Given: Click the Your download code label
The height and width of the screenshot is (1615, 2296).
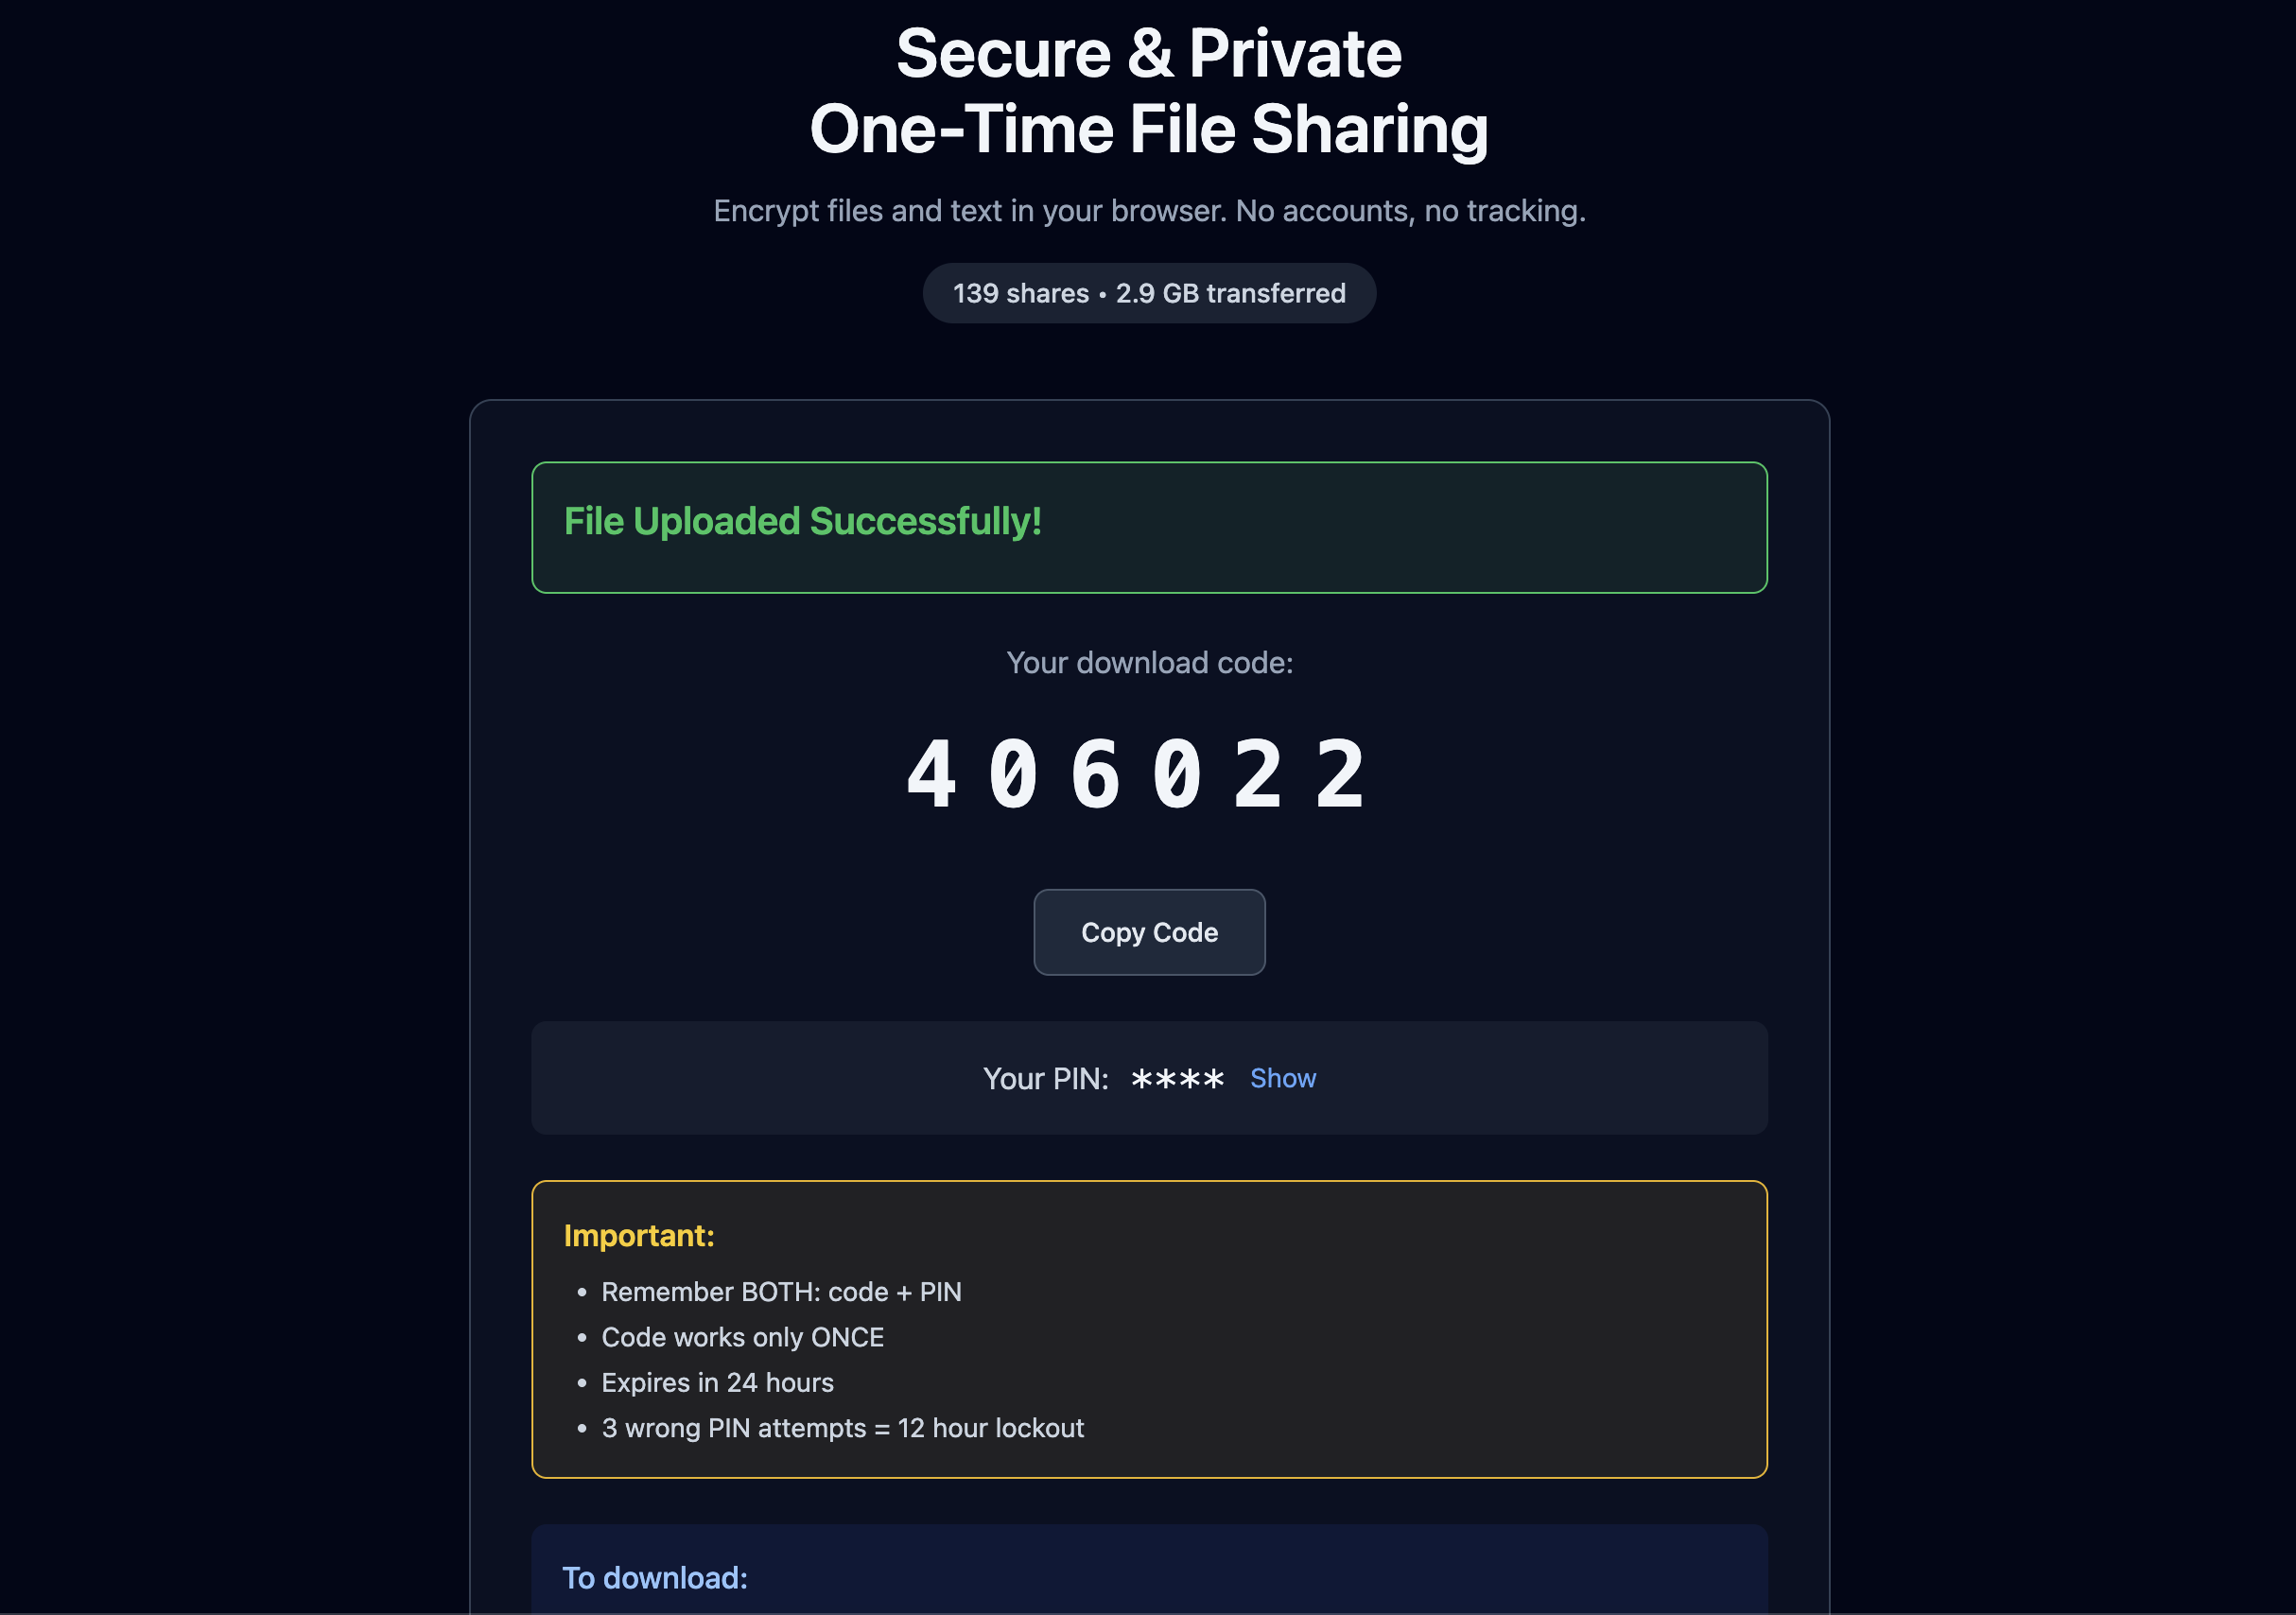Looking at the screenshot, I should point(1148,662).
